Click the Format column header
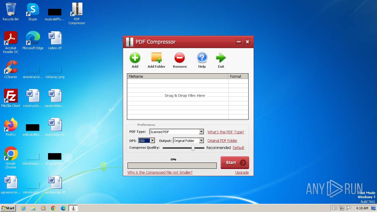Viewport: 377px width, 212px height. (x=238, y=76)
